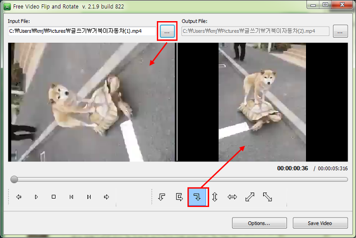
Task: Click the original video preview pane
Action: point(92,102)
